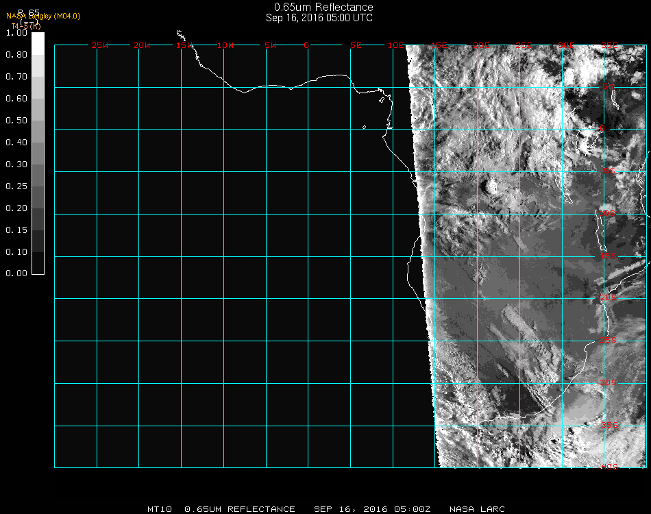Select the 25W longitude label
Viewport: 651px width, 514px height.
(99, 45)
